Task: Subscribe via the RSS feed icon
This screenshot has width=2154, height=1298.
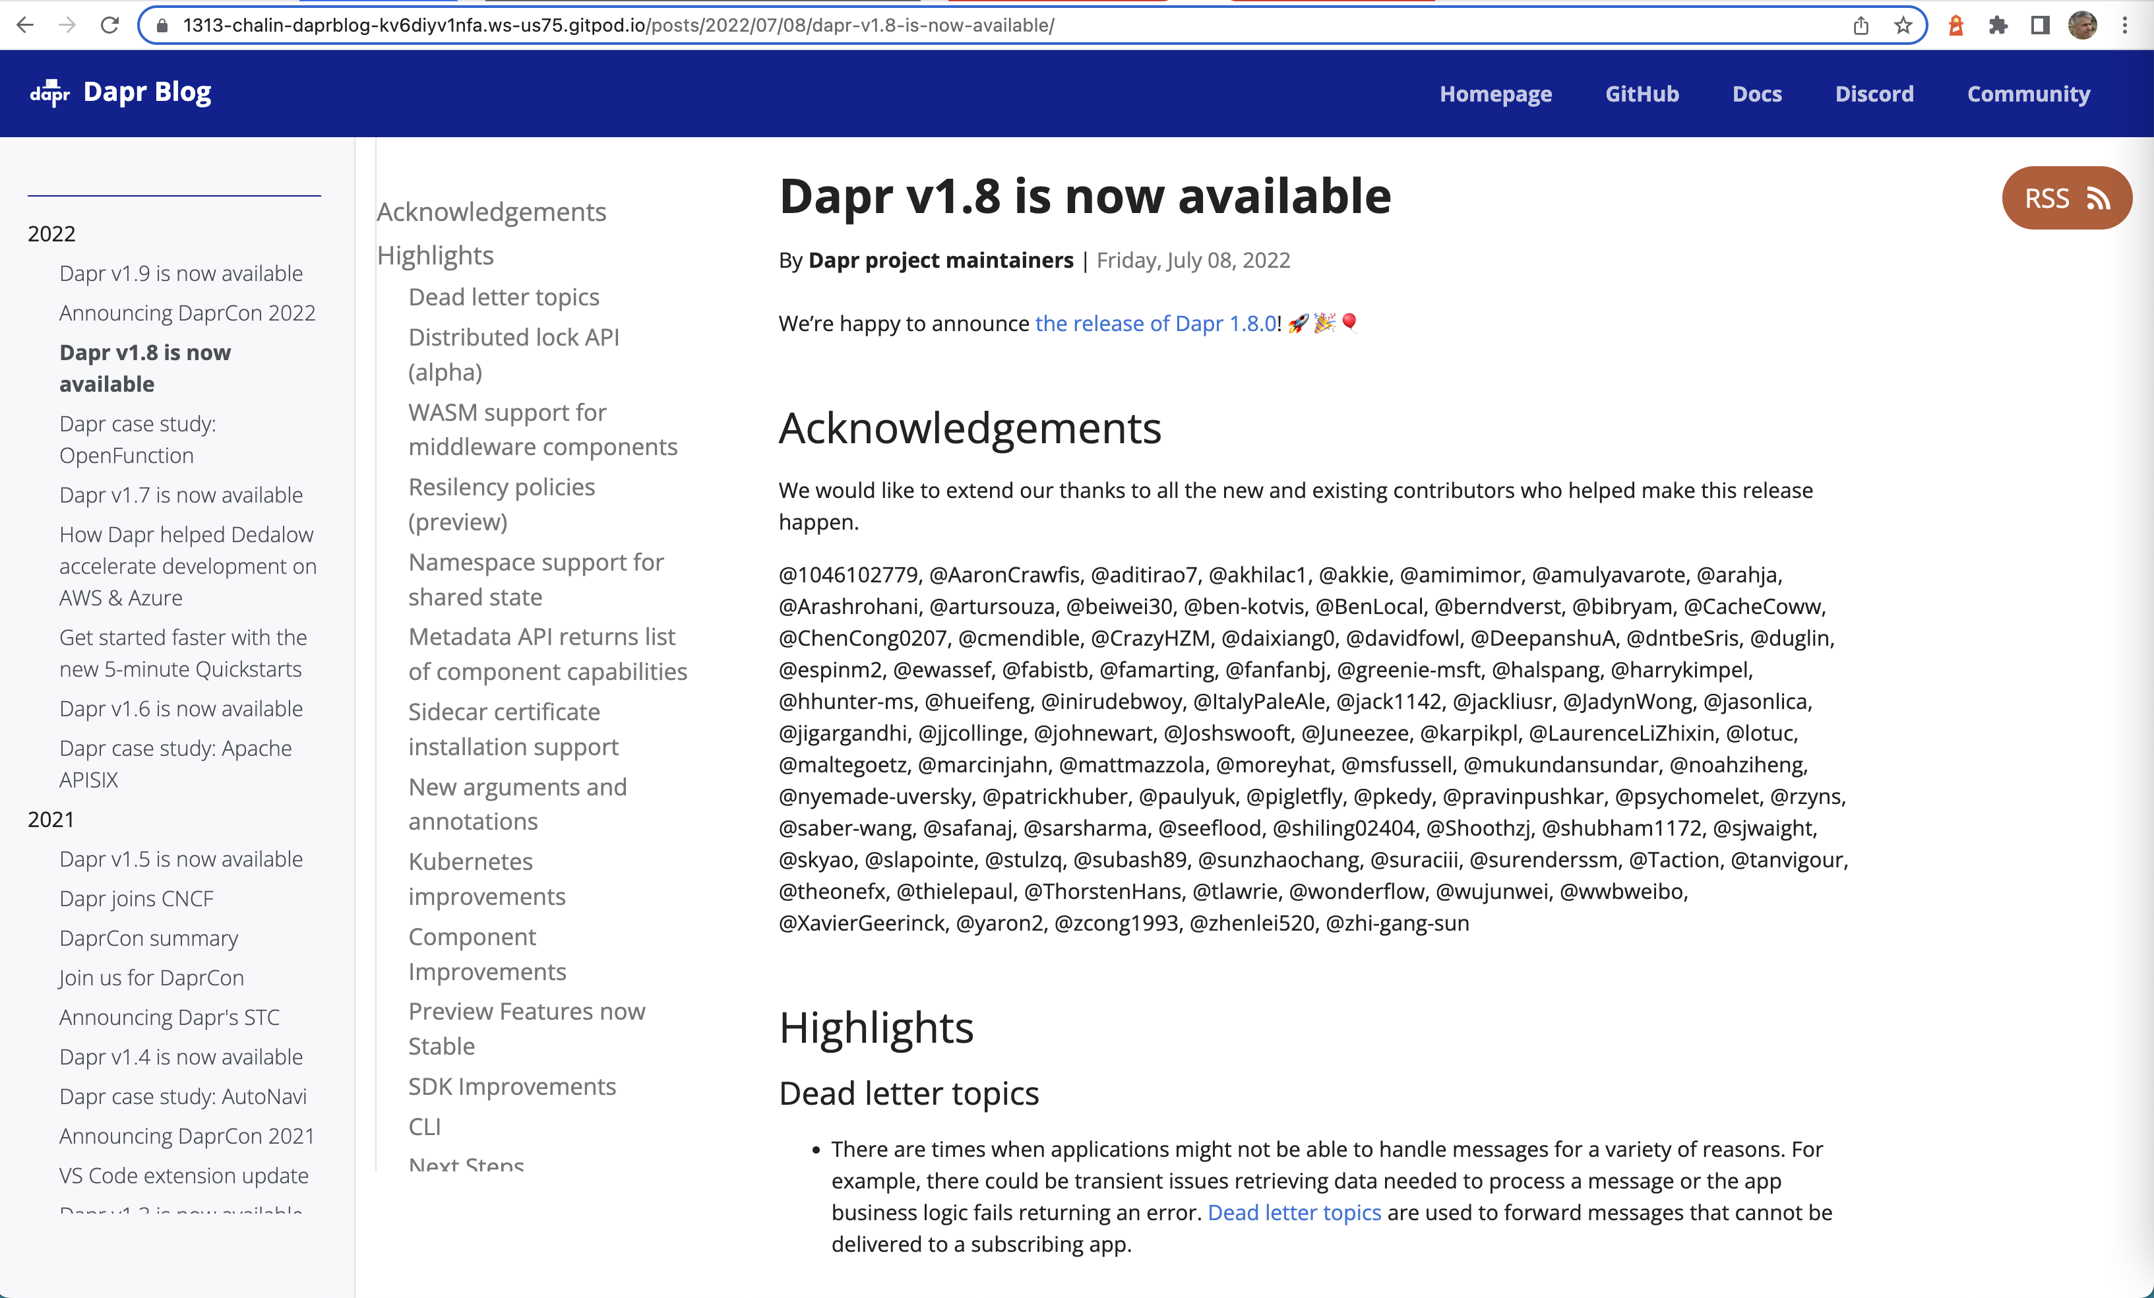Action: [x=2099, y=198]
